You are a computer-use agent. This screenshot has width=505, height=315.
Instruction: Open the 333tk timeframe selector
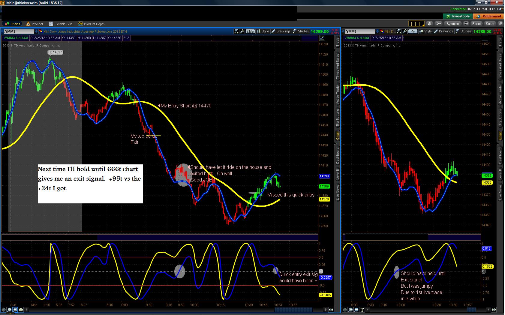coord(250,31)
